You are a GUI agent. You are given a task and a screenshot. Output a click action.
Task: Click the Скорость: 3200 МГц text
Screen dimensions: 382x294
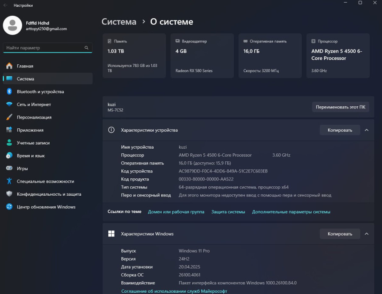click(261, 70)
